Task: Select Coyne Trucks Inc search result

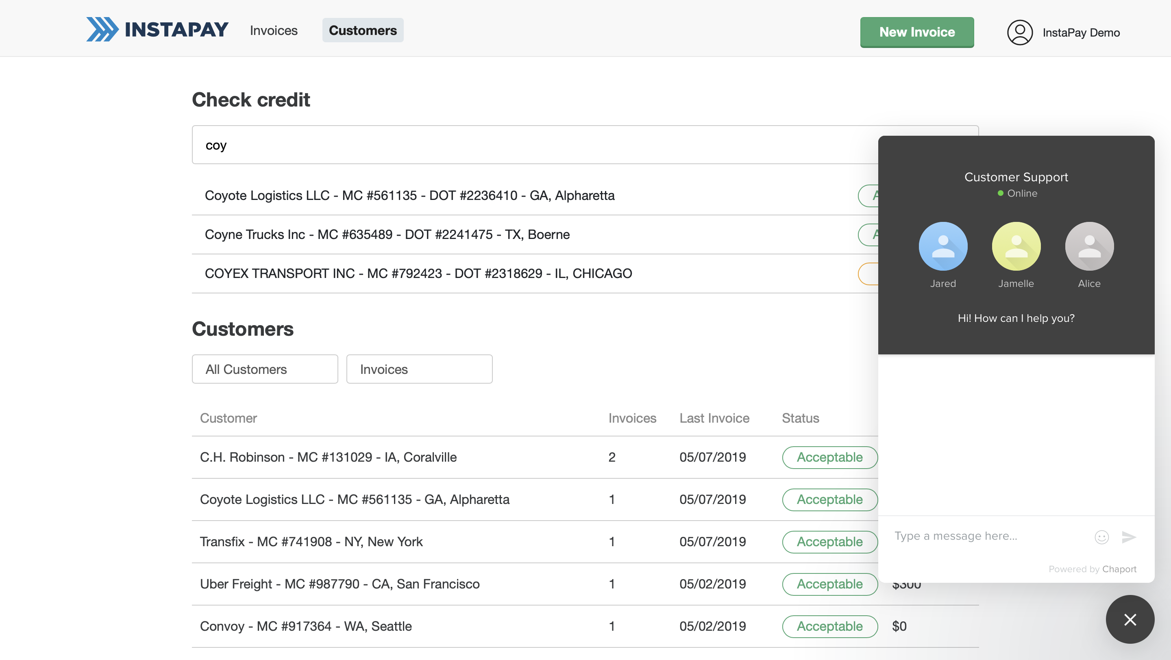Action: 535,234
